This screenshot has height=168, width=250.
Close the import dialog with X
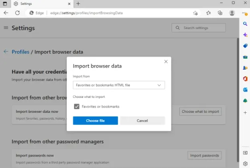coord(166,62)
